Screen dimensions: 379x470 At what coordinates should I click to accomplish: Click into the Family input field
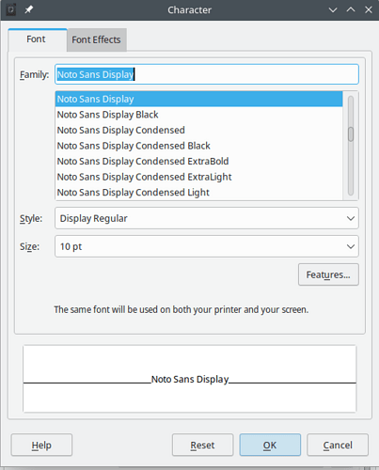tap(207, 74)
